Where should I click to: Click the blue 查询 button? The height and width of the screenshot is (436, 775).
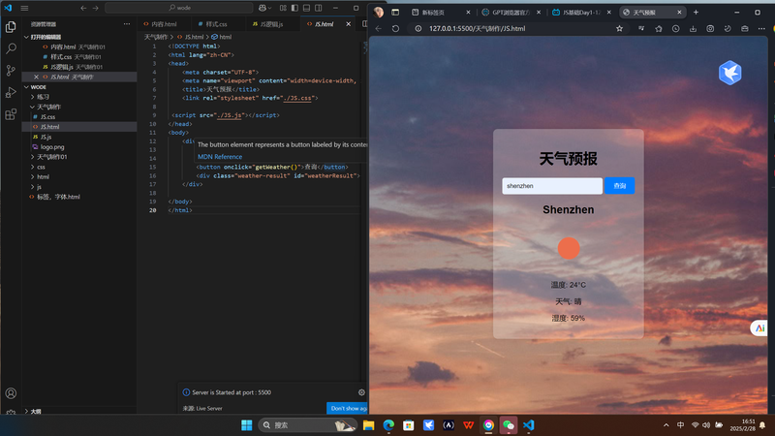(619, 186)
